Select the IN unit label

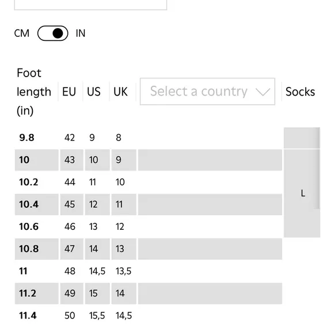[x=81, y=33]
